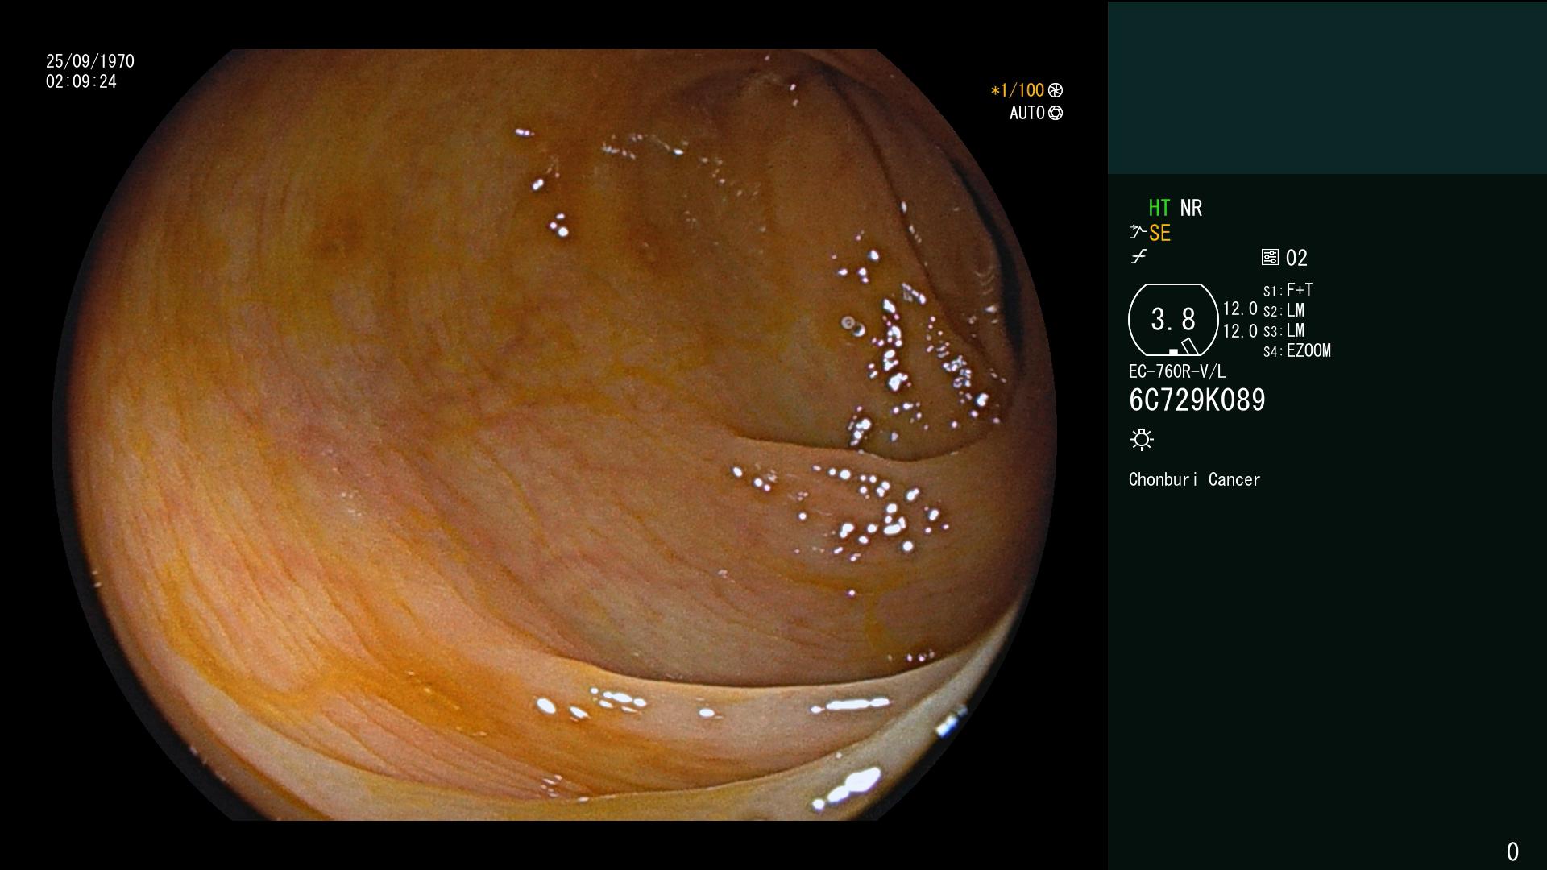
Task: Click the shutter speed icon beside *1/100
Action: (x=1056, y=90)
